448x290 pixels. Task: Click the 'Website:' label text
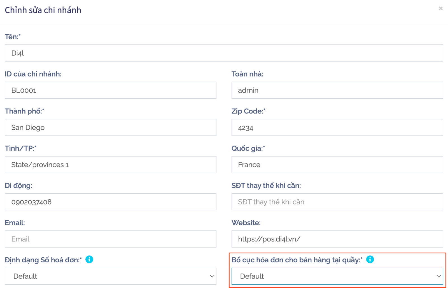pos(246,223)
